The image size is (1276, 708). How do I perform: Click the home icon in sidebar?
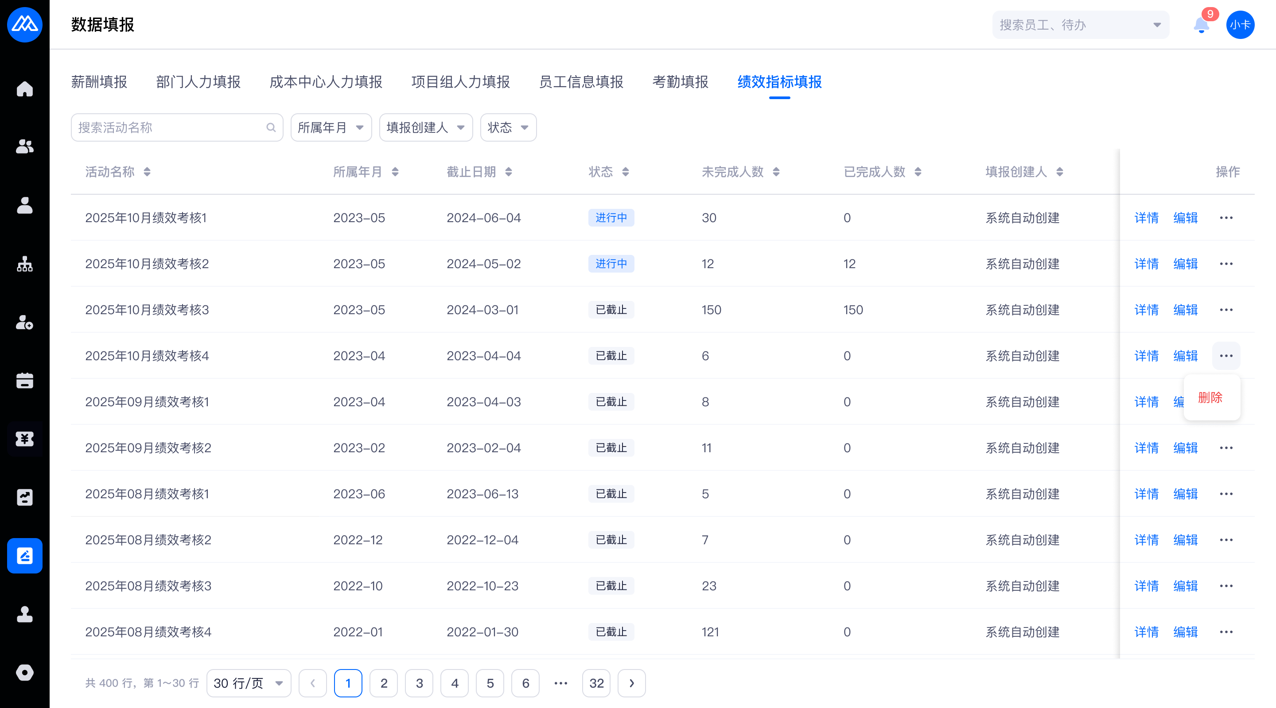click(x=24, y=89)
